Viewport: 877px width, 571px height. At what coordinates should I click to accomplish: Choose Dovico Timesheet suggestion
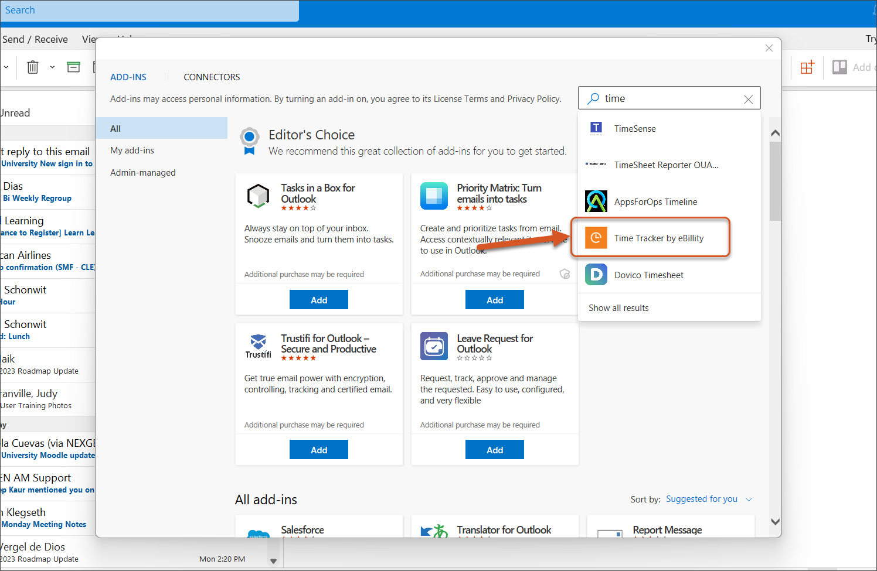click(x=669, y=275)
